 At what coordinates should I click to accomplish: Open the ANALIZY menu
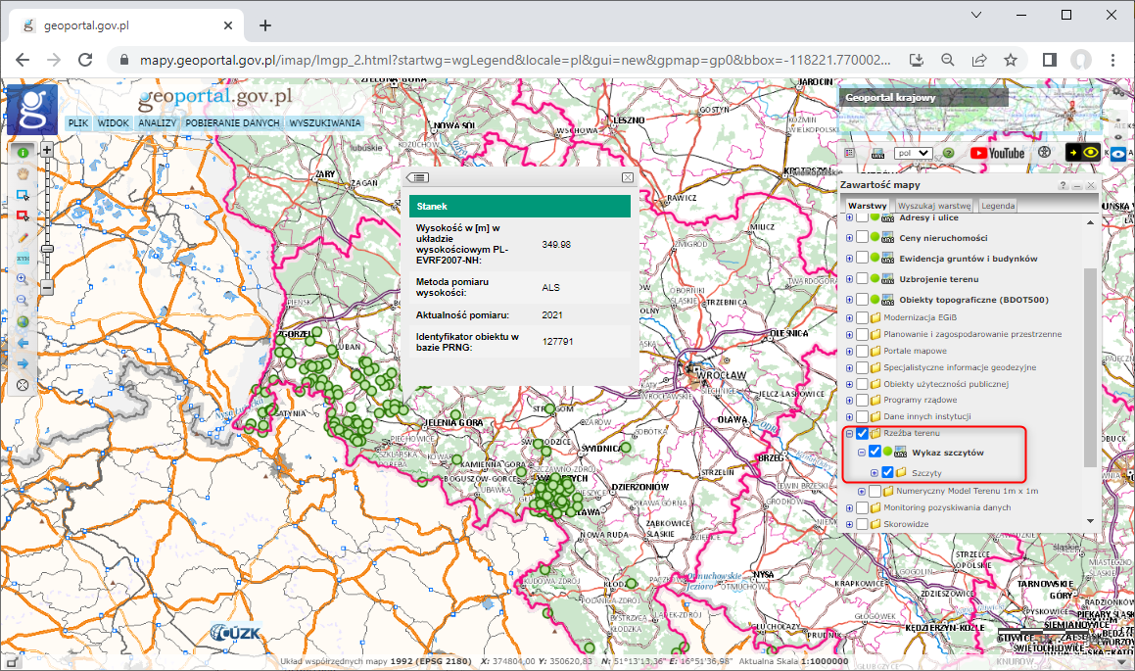point(157,123)
